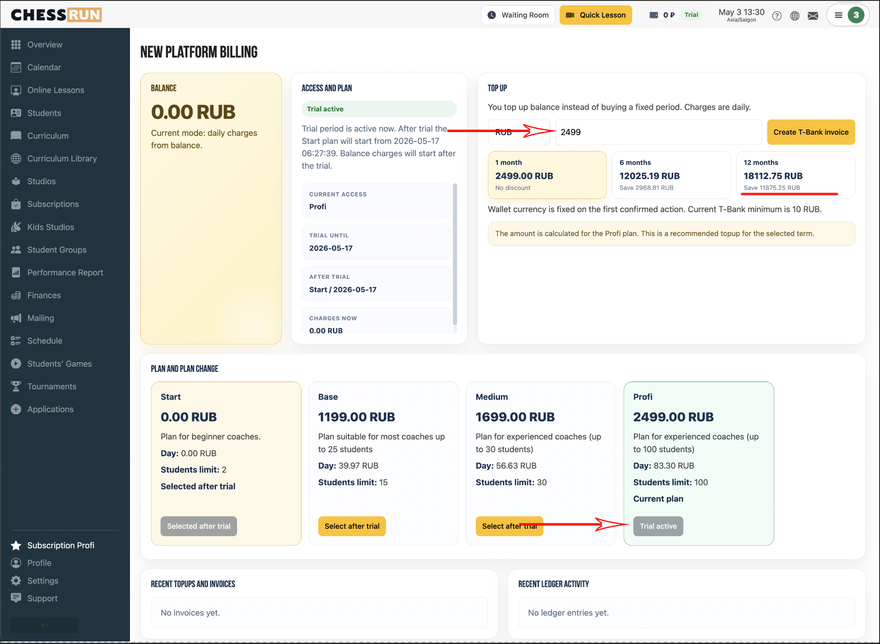The height and width of the screenshot is (644, 880).
Task: Click the Tournaments trophy icon
Action: [x=16, y=386]
